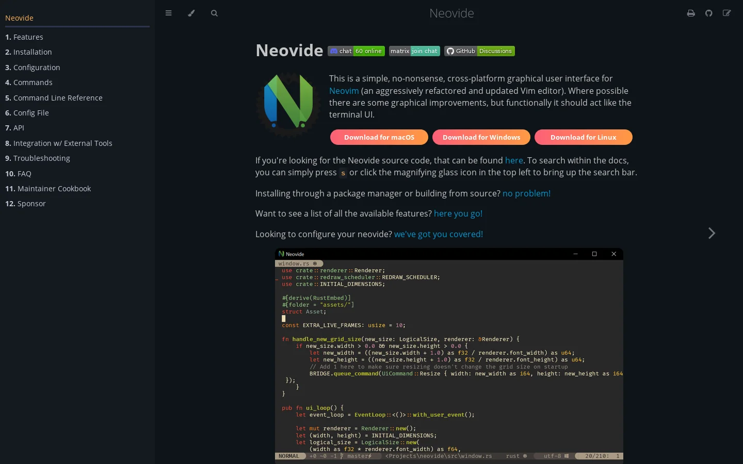Image resolution: width=743 pixels, height=464 pixels.
Task: Open 'we've got you covered!' link
Action: coord(439,234)
